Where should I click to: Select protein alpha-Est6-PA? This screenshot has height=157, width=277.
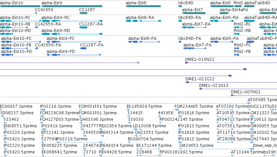tap(224, 39)
